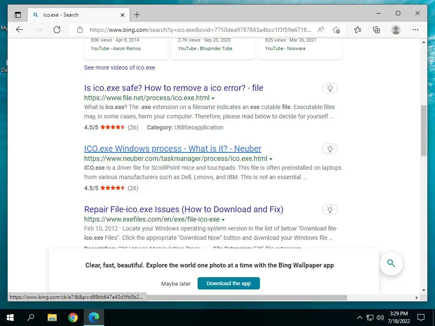Click the Read aloud icon
The width and height of the screenshot is (435, 326).
[321, 30]
